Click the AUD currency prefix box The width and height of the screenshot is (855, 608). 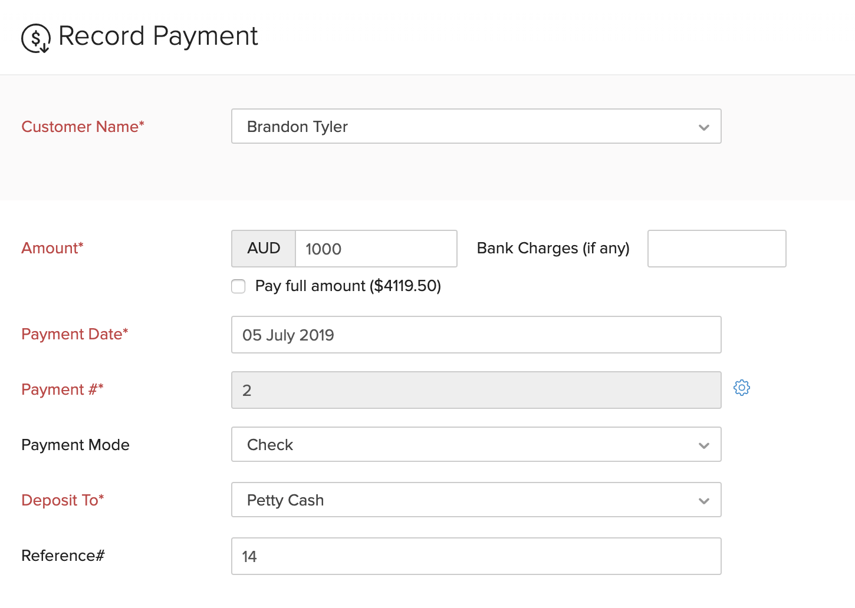click(264, 249)
